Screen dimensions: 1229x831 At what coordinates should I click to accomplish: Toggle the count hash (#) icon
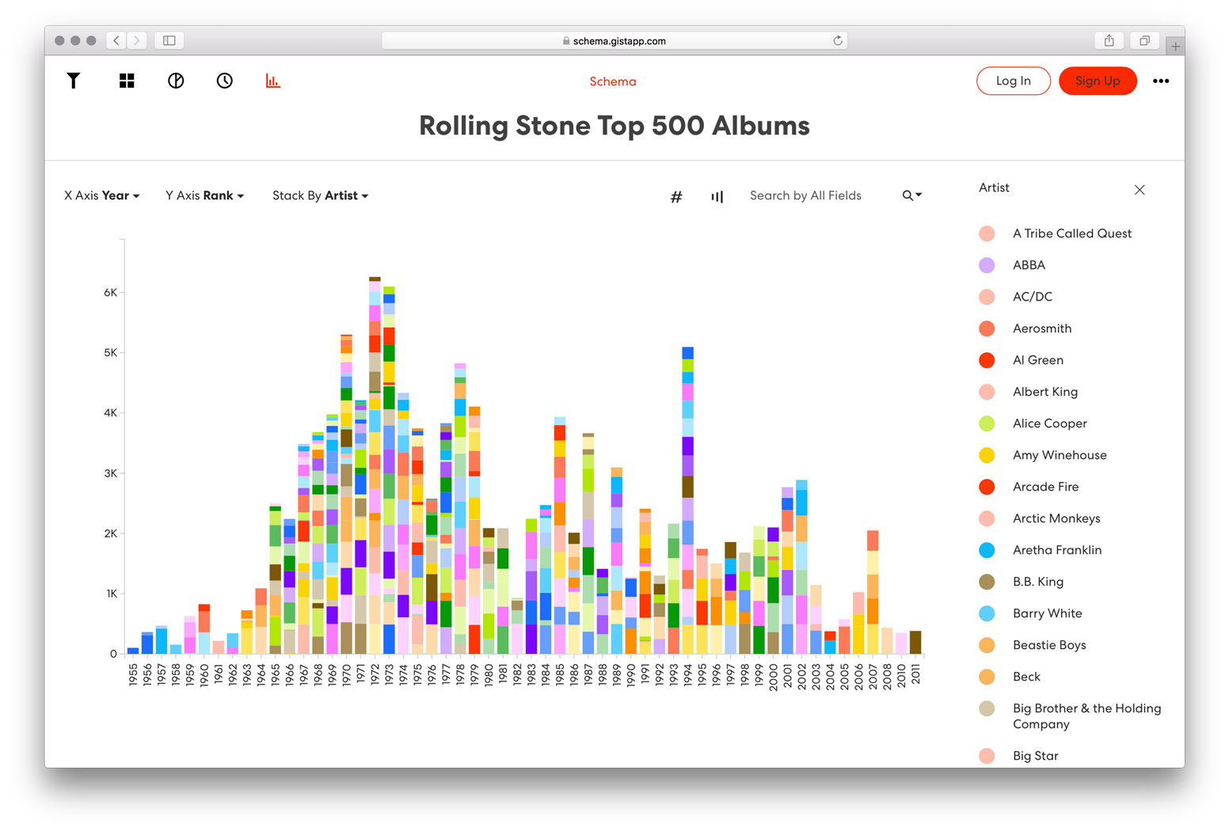676,196
